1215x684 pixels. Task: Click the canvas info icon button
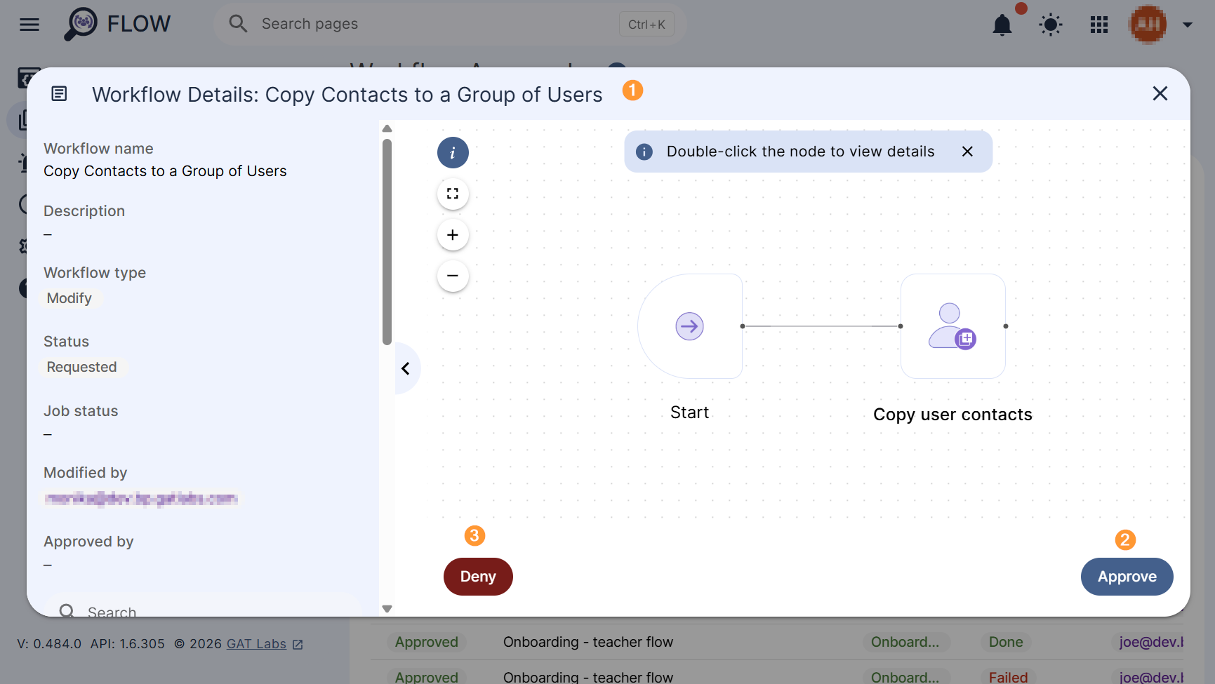tap(453, 153)
